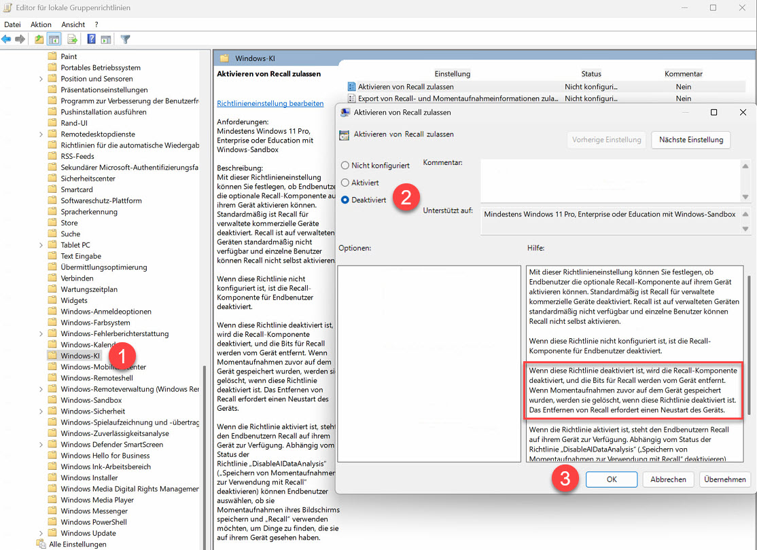This screenshot has width=757, height=550.
Task: Click the export list toolbar icon
Action: (x=73, y=39)
